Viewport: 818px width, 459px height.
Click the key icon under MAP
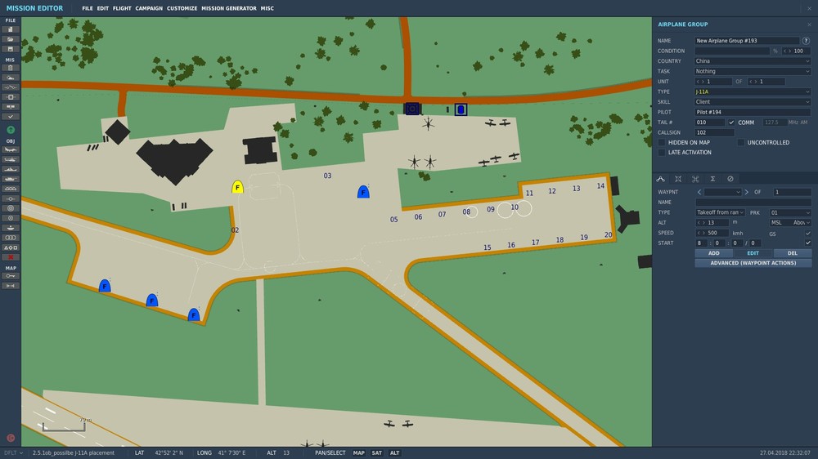(x=10, y=276)
